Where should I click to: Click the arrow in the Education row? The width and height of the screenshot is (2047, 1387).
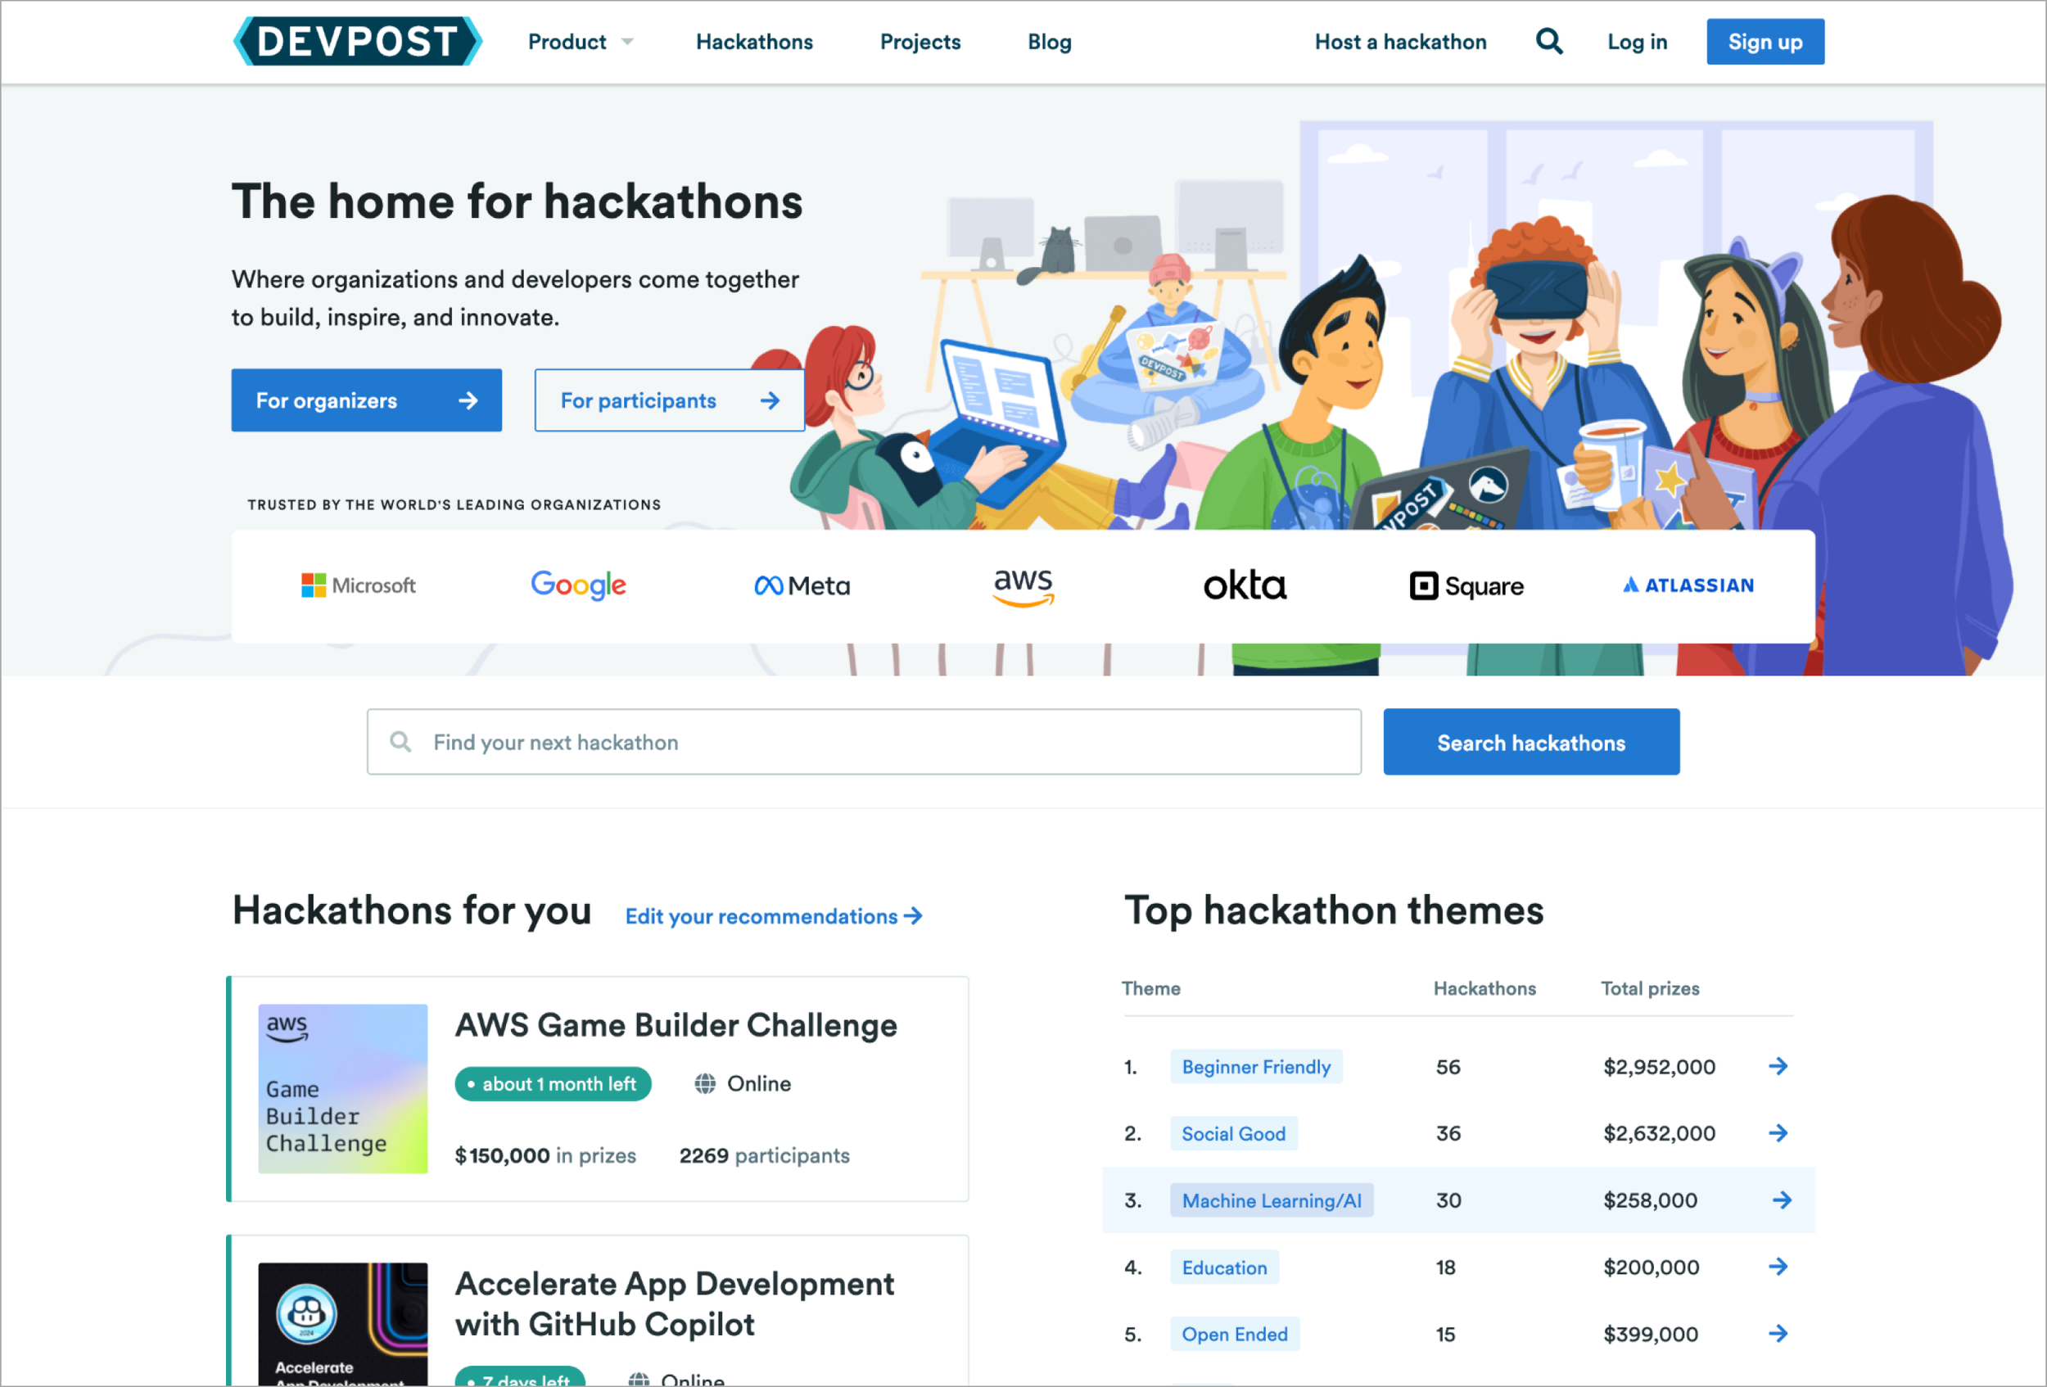pyautogui.click(x=1778, y=1267)
